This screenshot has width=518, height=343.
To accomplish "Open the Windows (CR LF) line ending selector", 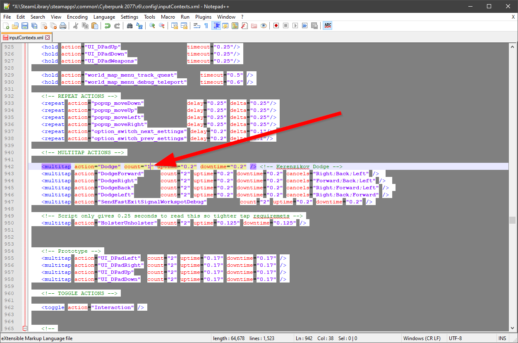I will pos(422,338).
